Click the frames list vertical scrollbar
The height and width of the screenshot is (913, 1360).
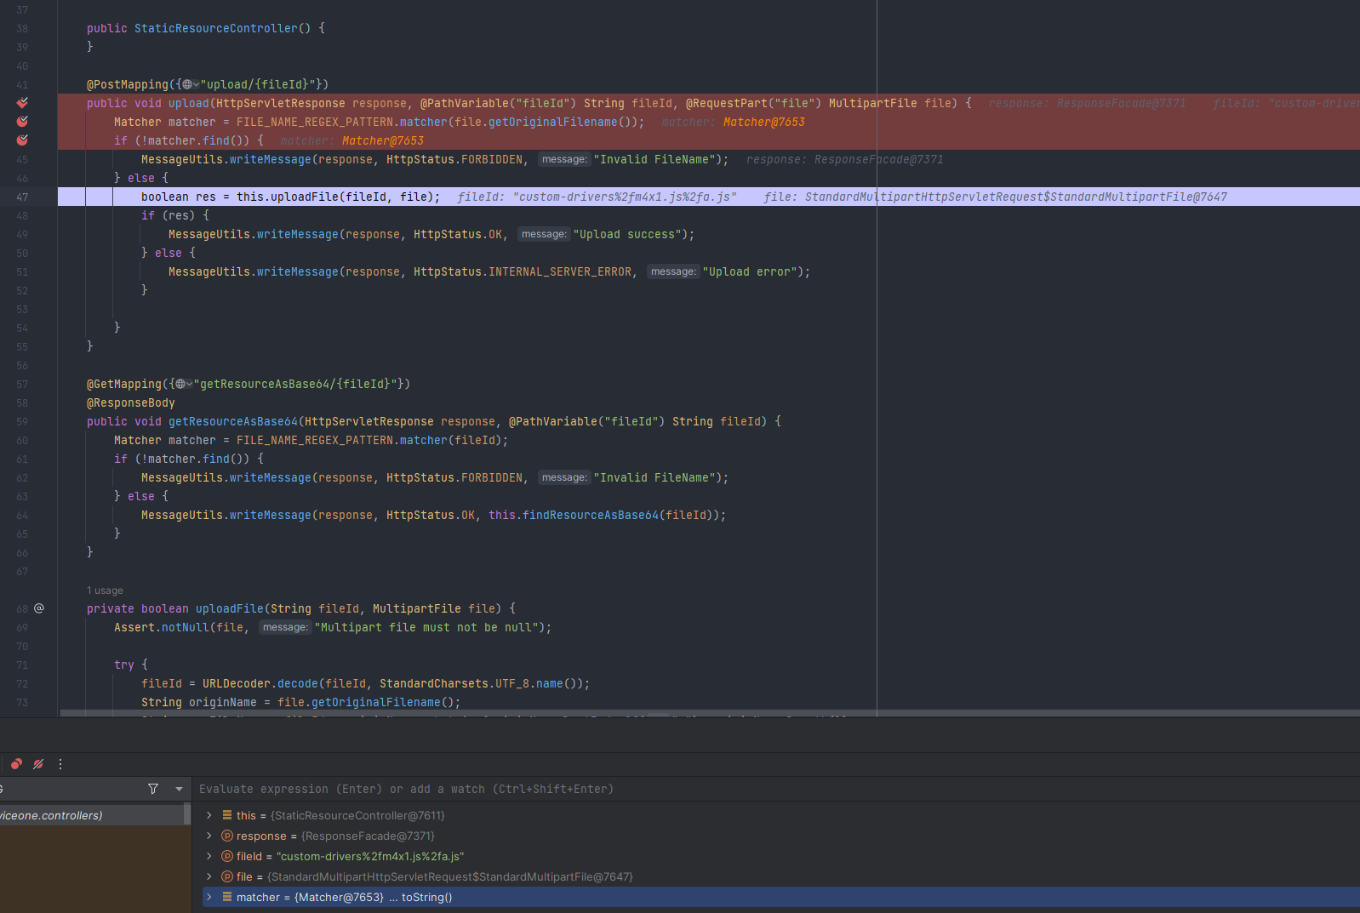point(187,815)
